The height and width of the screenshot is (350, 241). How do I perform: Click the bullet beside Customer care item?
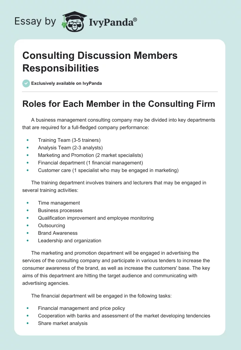pos(27,170)
